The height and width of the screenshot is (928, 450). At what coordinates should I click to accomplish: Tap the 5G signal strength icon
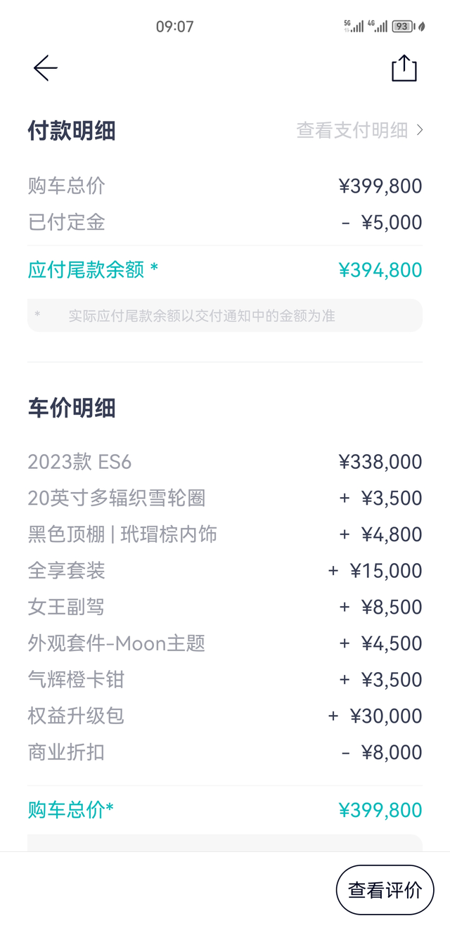(354, 27)
